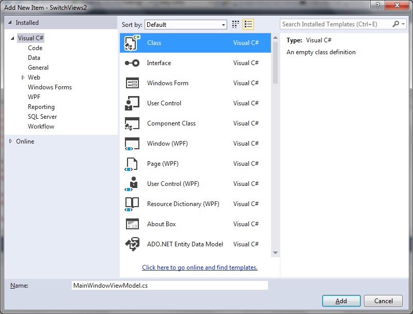The height and width of the screenshot is (314, 413).
Task: Open the Sort by Default dropdown
Action: 186,24
